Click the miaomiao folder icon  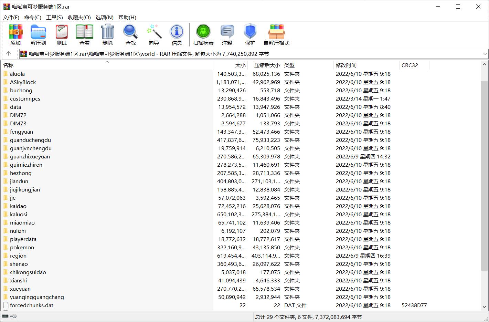6,222
